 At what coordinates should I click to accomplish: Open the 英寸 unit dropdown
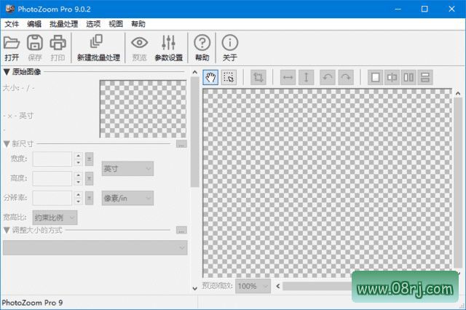coord(127,169)
